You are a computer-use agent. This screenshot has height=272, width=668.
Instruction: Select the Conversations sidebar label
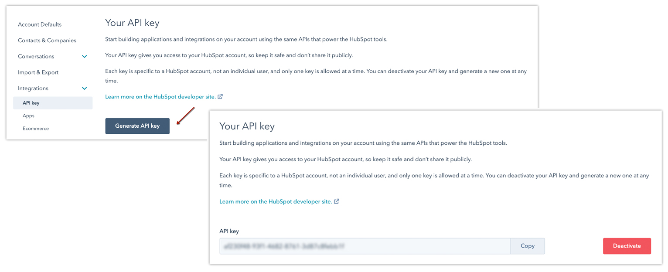point(36,57)
